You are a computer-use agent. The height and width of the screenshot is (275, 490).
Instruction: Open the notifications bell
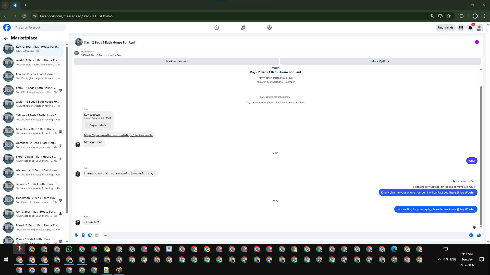click(x=470, y=28)
